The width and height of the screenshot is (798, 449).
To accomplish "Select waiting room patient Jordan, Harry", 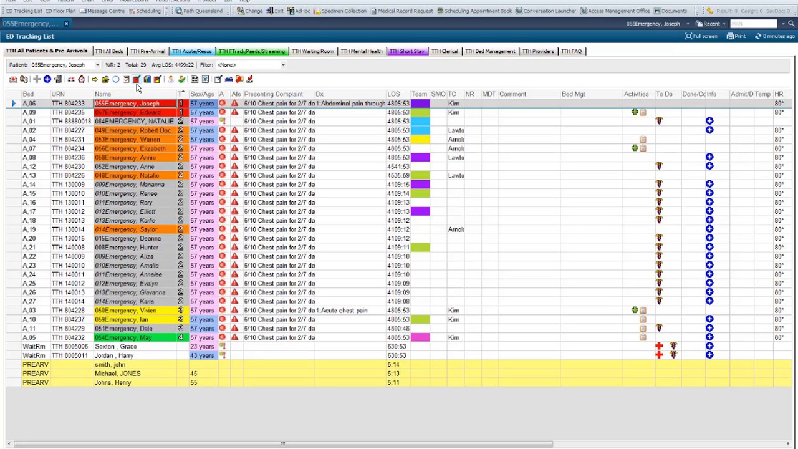I will 136,355.
